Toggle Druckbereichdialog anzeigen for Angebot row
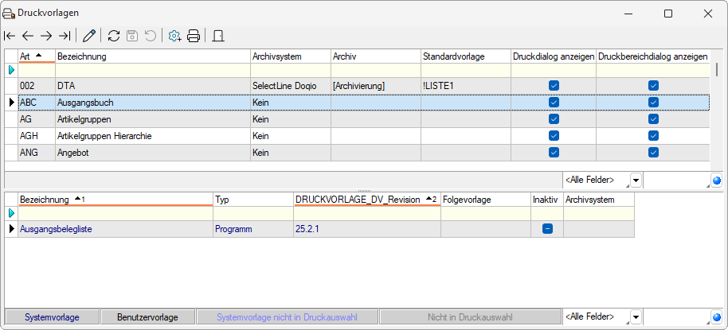Image resolution: width=728 pixels, height=330 pixels. [x=653, y=152]
